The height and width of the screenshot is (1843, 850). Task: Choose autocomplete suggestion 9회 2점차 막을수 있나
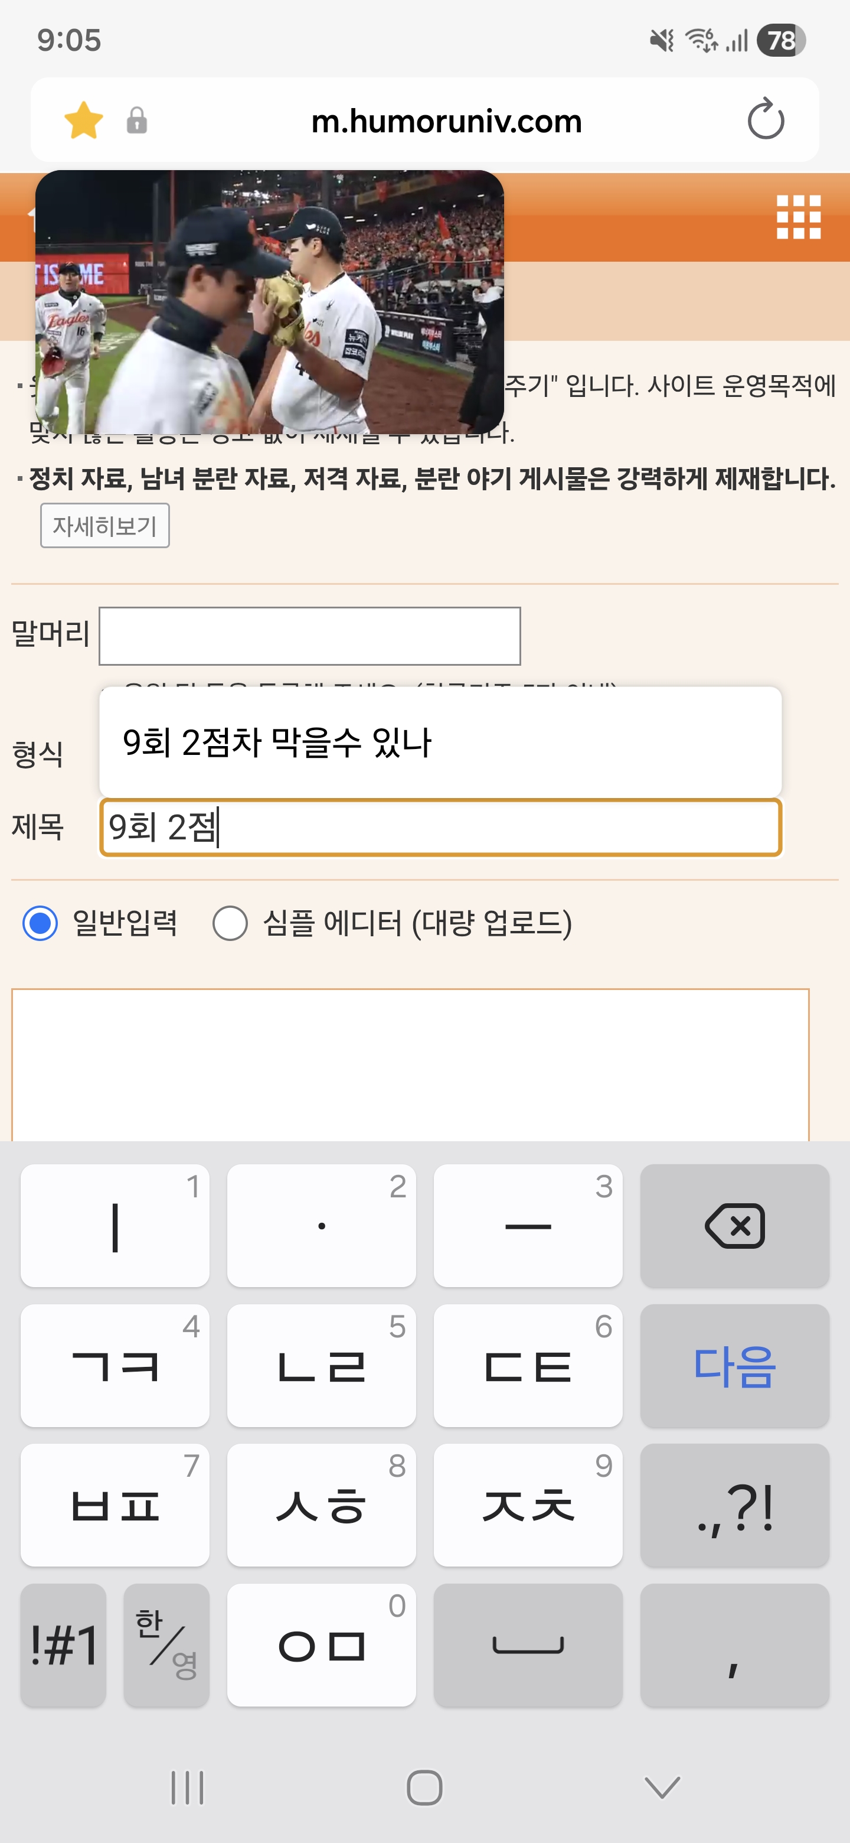(440, 742)
